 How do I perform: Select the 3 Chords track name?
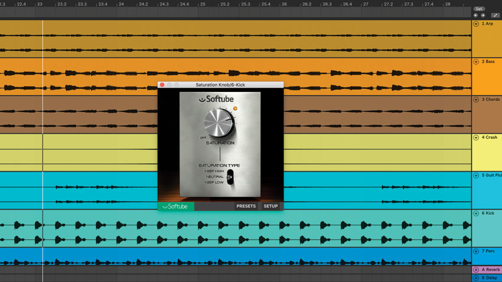click(x=490, y=100)
